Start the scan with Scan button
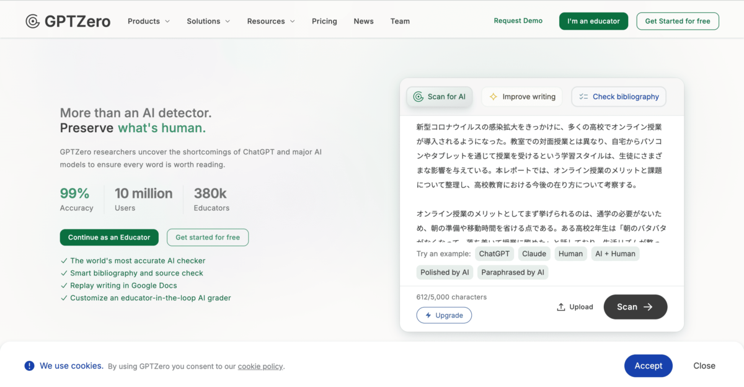This screenshot has height=387, width=744. tap(635, 307)
